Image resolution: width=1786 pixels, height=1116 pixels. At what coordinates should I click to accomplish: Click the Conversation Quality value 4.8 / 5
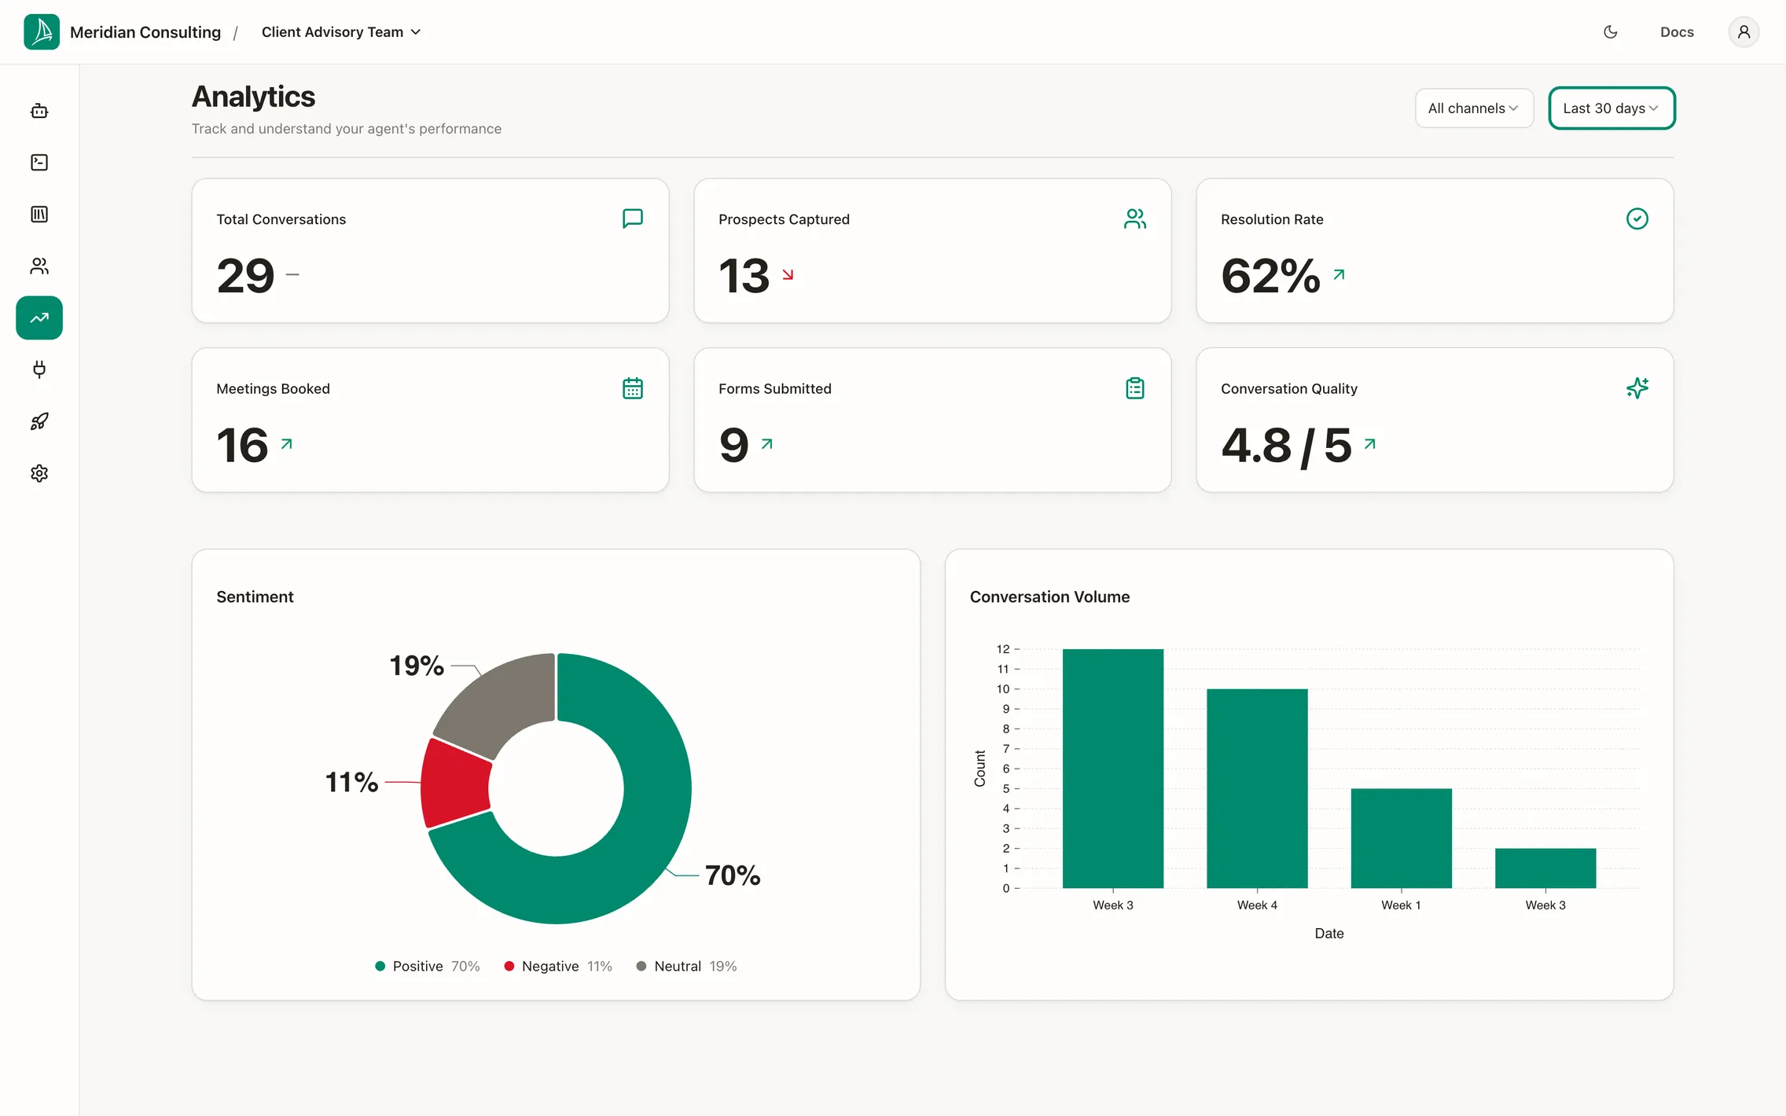[x=1286, y=446]
